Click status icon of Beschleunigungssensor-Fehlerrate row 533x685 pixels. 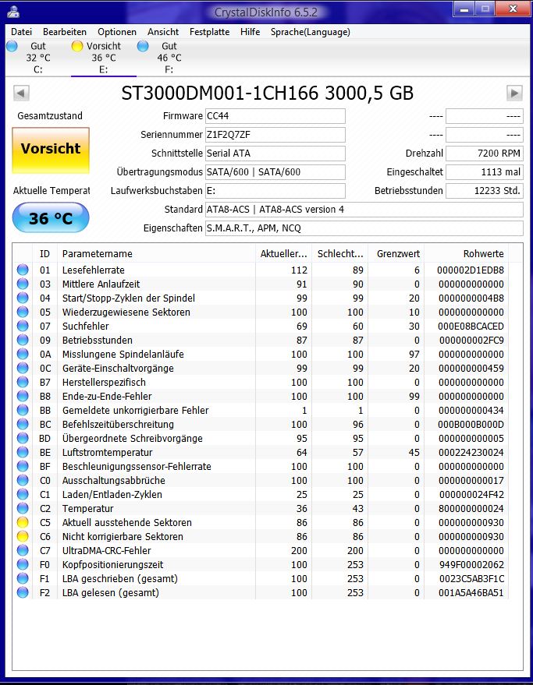pyautogui.click(x=23, y=466)
